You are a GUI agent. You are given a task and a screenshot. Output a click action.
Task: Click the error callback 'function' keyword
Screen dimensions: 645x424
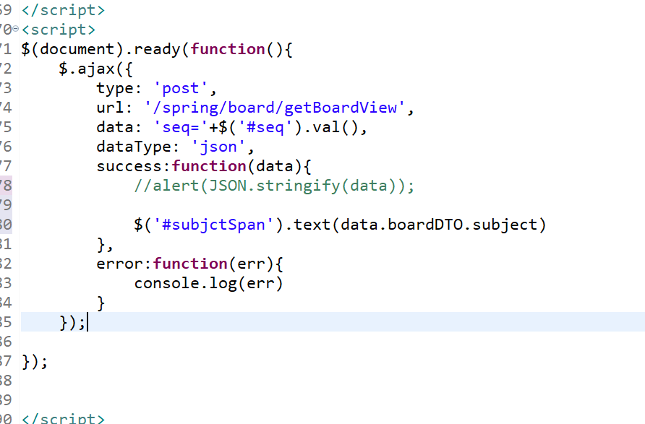(x=190, y=264)
